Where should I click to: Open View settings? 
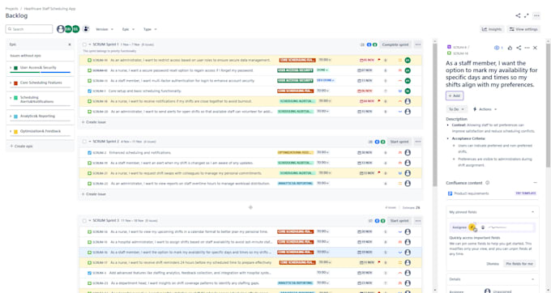tap(523, 29)
